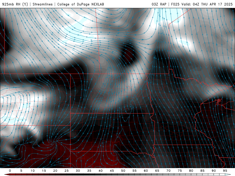The height and width of the screenshot is (176, 235).
Task: Select the 70 label on color scale
Action: (x=168, y=171)
